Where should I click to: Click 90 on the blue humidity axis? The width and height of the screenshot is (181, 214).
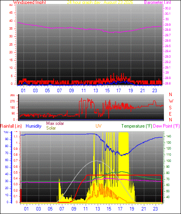pyautogui.click(x=7, y=139)
